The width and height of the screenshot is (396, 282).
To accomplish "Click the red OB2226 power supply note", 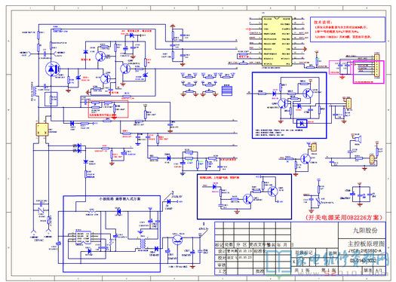I will pos(343,217).
